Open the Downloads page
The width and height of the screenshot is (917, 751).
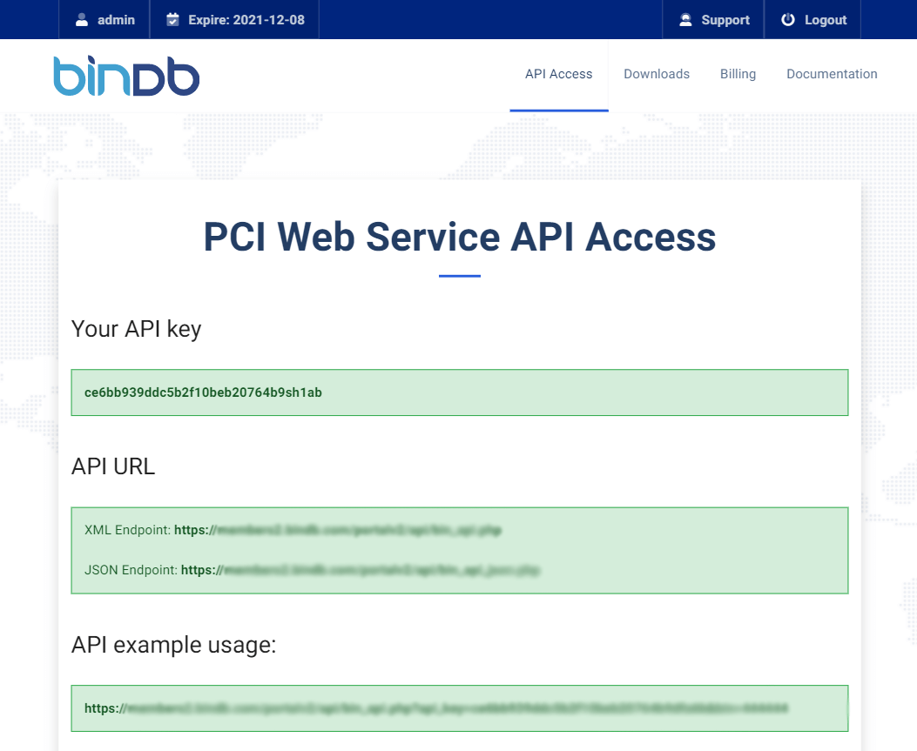pos(657,74)
